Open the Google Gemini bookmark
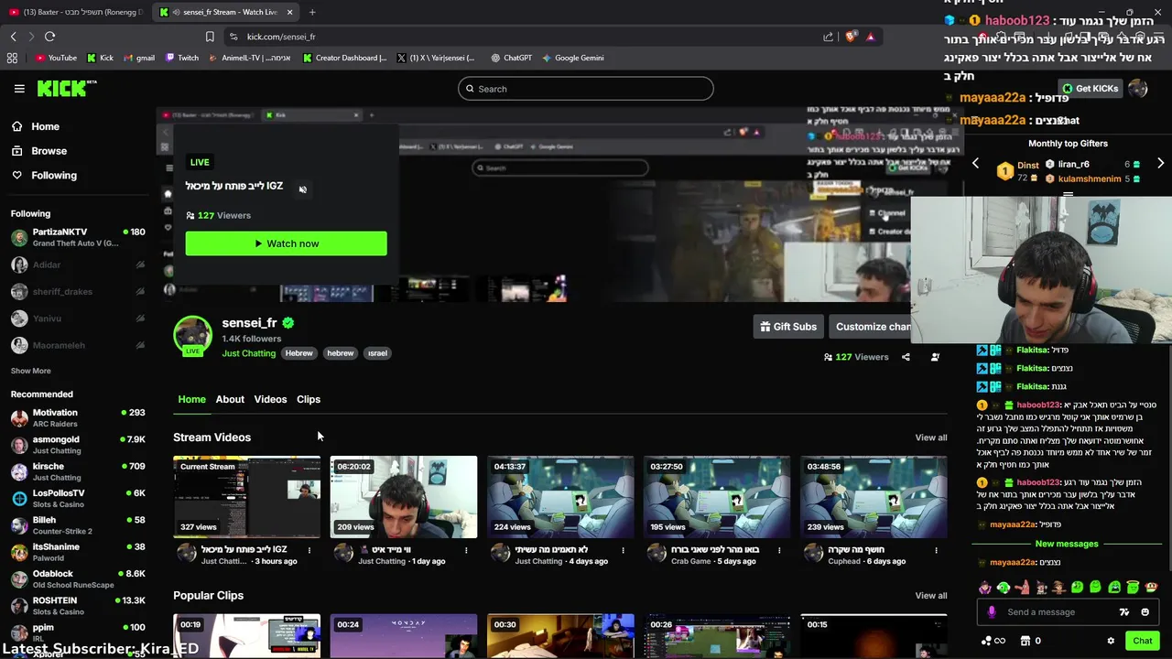 click(x=572, y=58)
